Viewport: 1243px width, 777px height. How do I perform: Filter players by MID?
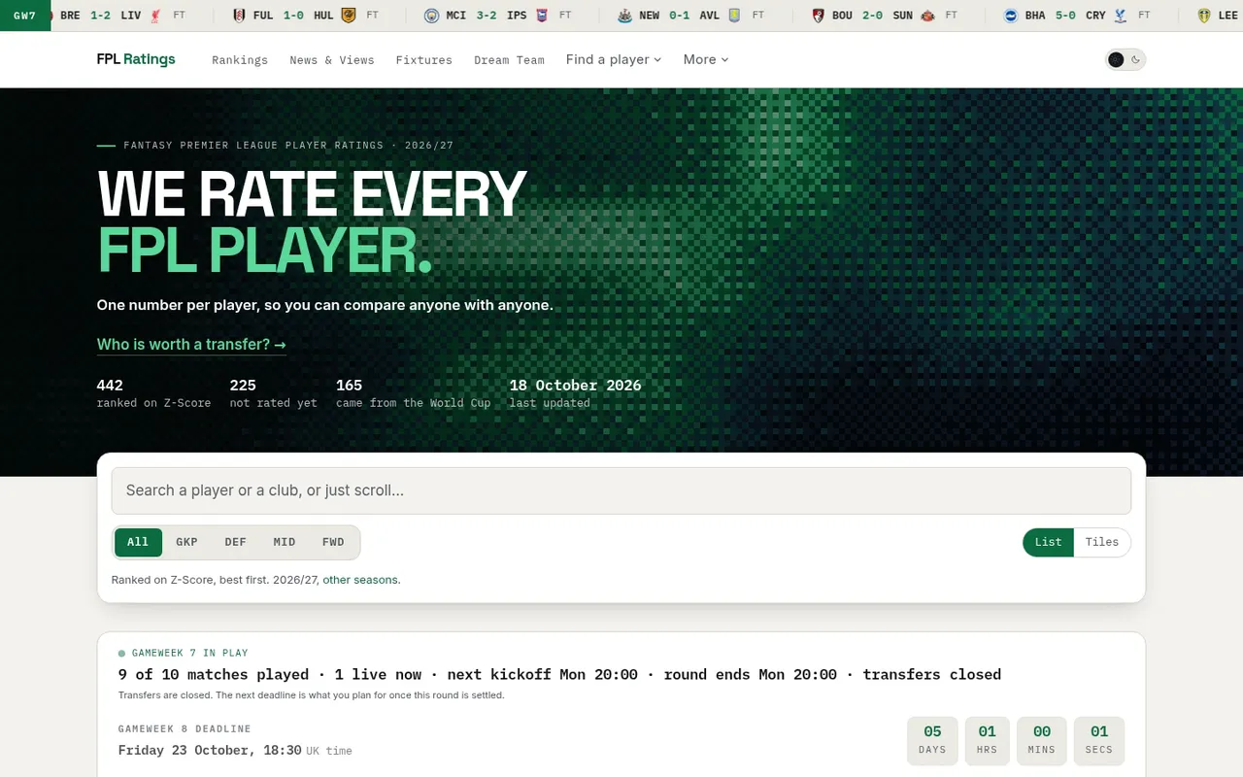click(x=284, y=542)
